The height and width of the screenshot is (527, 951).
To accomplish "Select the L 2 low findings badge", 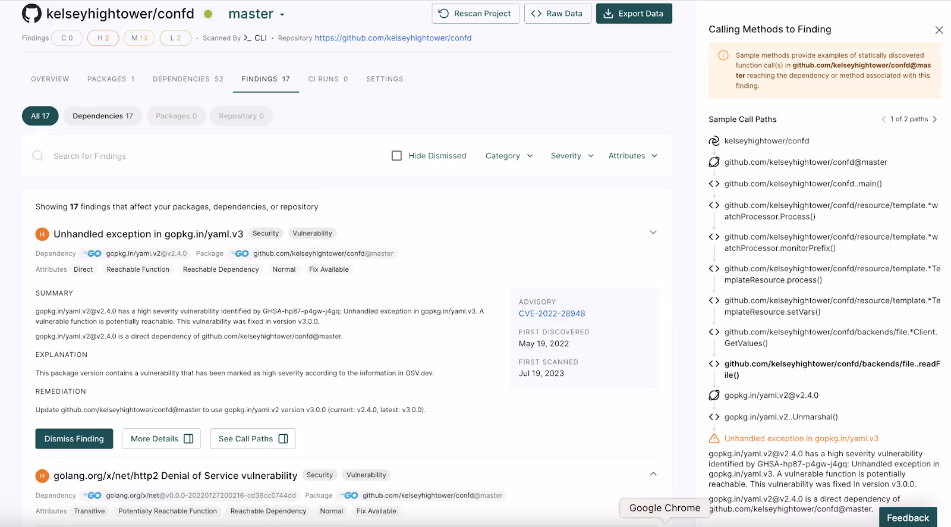I will coord(175,38).
